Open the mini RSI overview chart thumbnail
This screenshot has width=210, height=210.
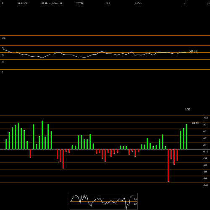pyautogui.click(x=104, y=201)
